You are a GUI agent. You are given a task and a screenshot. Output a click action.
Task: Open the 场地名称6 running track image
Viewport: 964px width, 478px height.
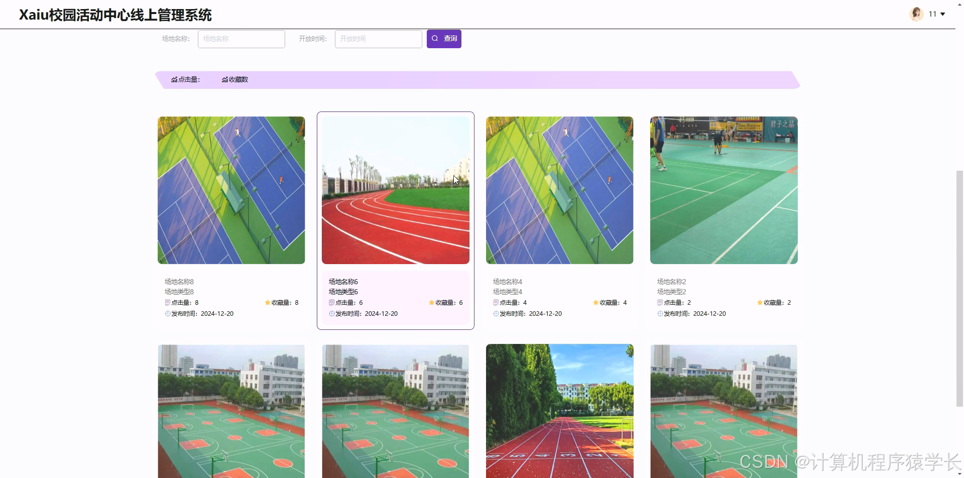pos(396,190)
